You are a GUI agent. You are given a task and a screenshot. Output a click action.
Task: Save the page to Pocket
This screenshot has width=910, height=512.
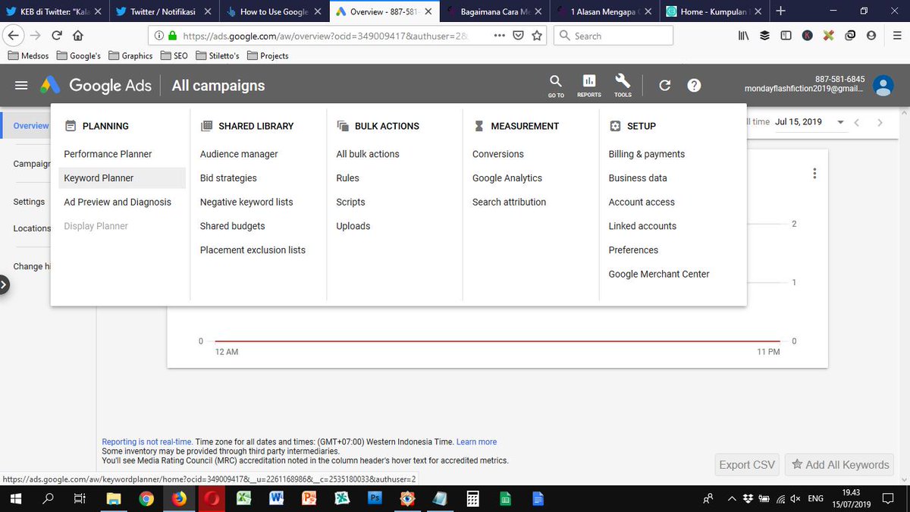[518, 36]
